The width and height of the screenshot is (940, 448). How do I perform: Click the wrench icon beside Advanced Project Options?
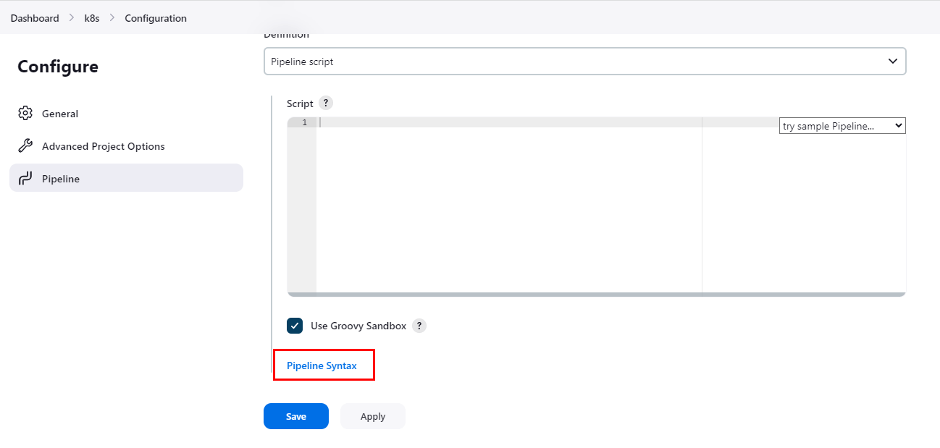pyautogui.click(x=25, y=145)
